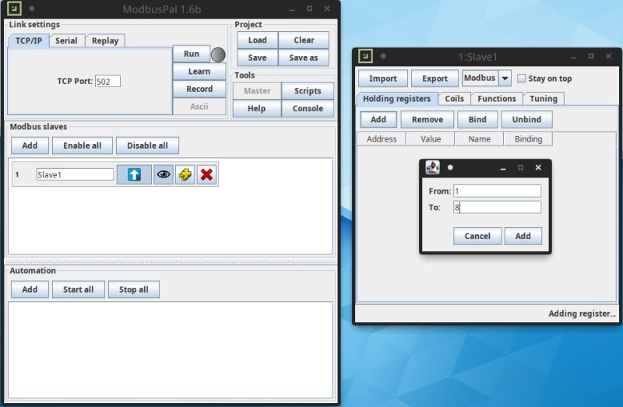This screenshot has width=623, height=407.
Task: Tick the Stay on top checkbox
Action: click(x=521, y=79)
